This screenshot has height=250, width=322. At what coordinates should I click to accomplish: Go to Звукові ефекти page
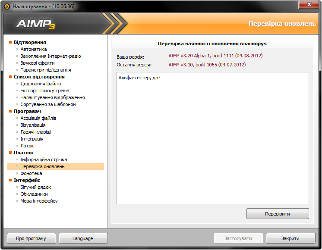(x=38, y=63)
